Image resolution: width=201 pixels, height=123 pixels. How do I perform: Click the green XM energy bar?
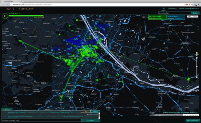(26, 16)
